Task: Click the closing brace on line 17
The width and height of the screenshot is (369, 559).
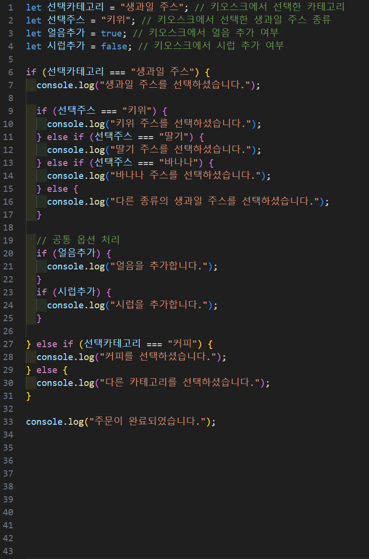Action: pos(39,215)
